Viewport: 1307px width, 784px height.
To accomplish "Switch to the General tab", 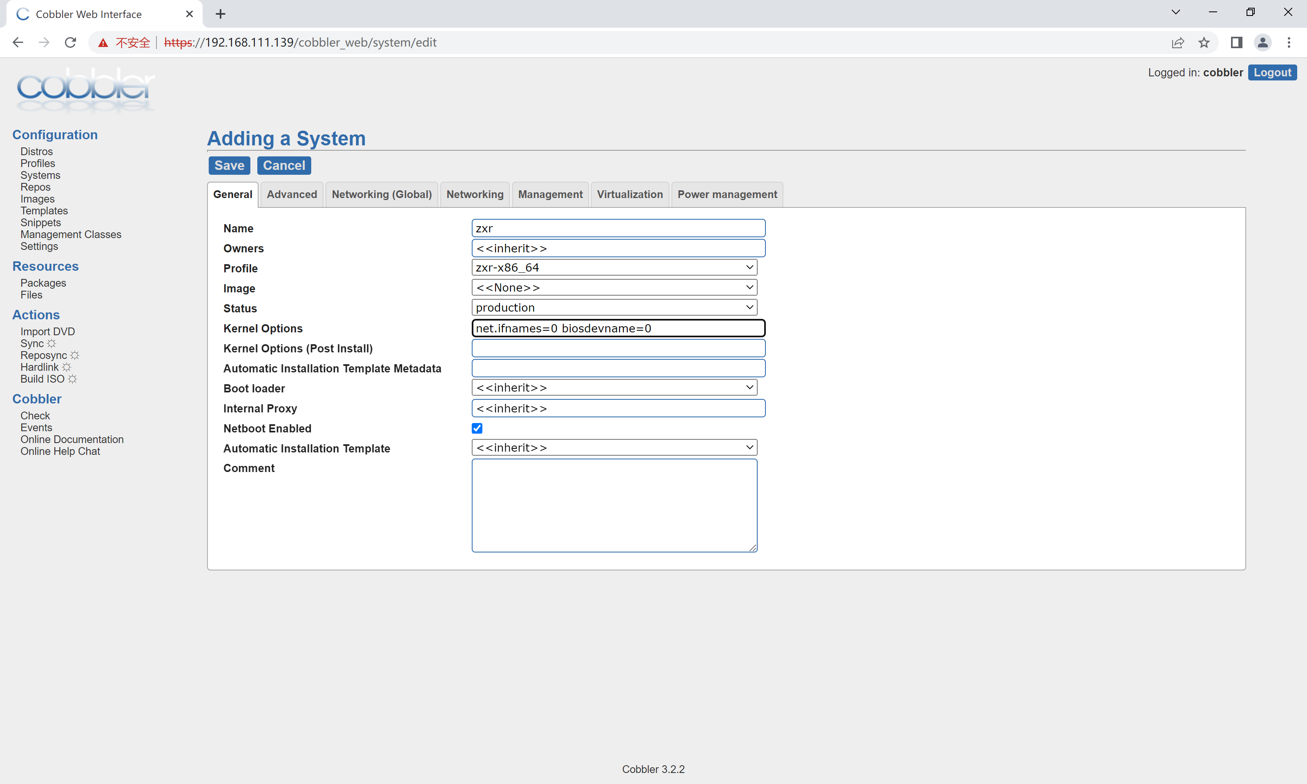I will click(x=232, y=194).
